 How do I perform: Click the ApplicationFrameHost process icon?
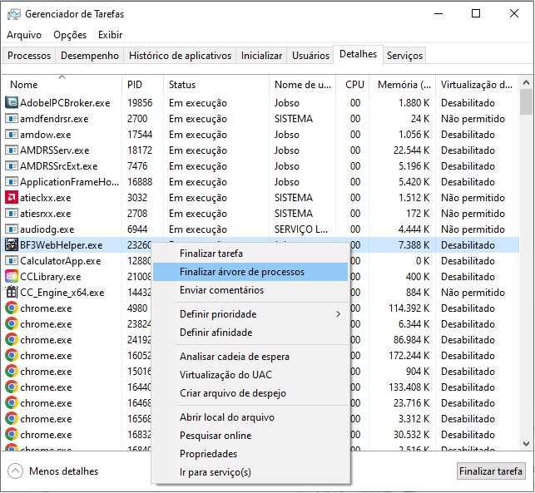(x=12, y=182)
